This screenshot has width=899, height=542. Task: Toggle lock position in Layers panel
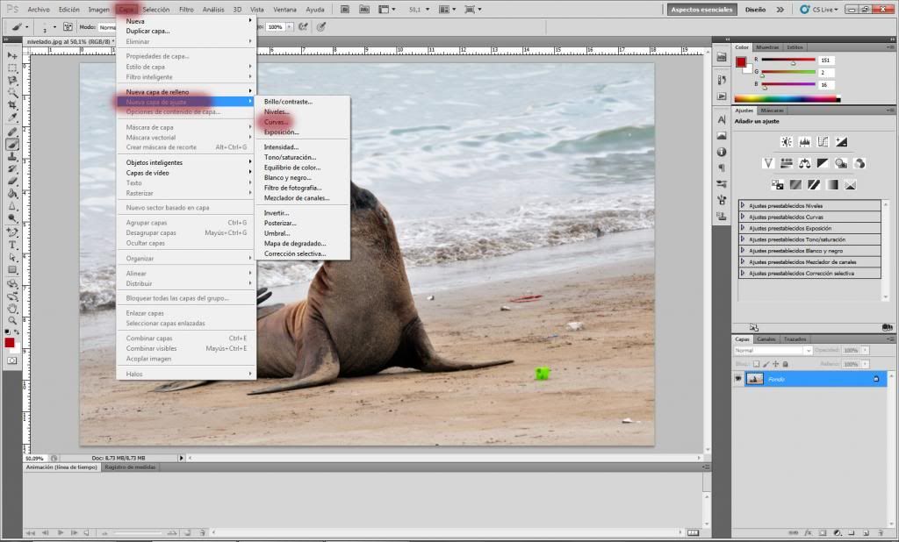tap(776, 364)
